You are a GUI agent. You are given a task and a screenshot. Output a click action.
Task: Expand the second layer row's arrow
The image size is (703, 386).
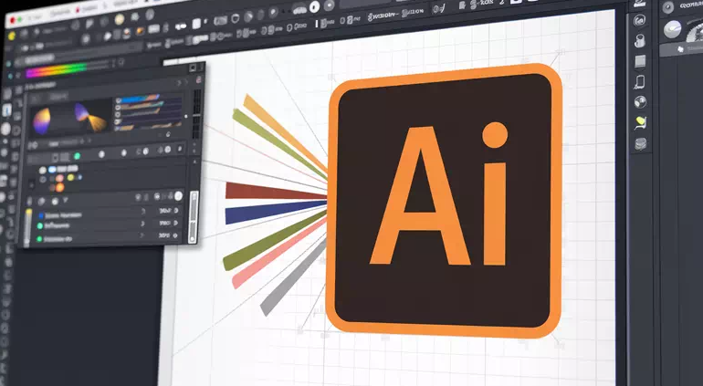pyautogui.click(x=142, y=224)
